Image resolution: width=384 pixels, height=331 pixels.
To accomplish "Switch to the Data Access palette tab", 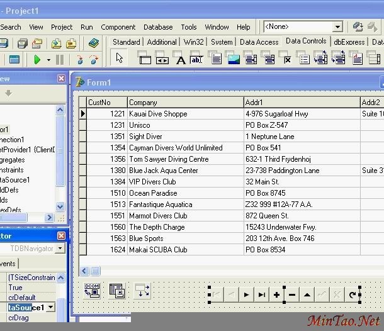I will [x=259, y=42].
